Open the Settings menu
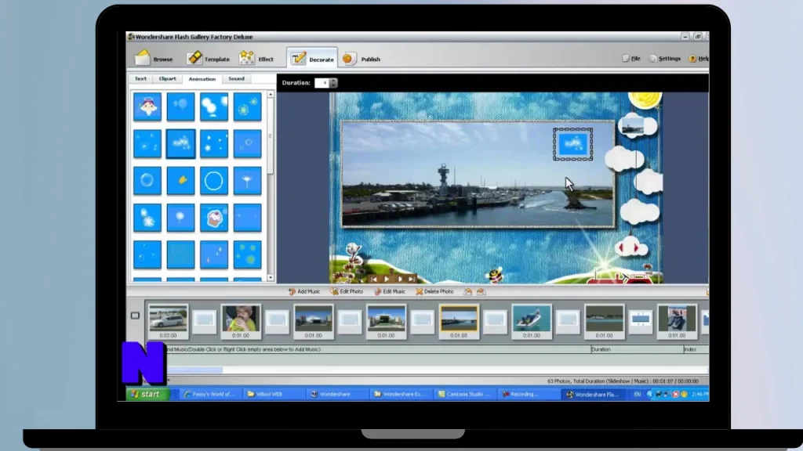This screenshot has height=451, width=803. pos(665,59)
